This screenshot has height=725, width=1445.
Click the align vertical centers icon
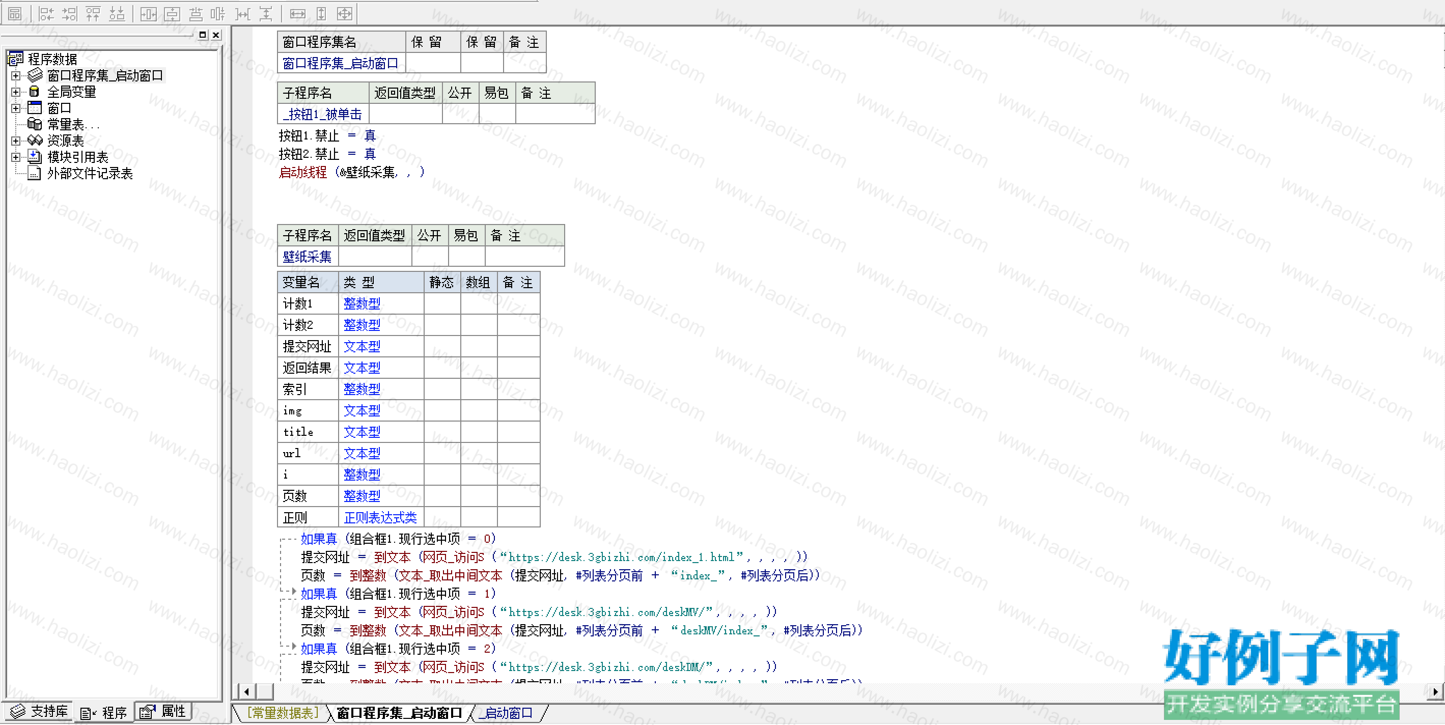click(x=218, y=13)
